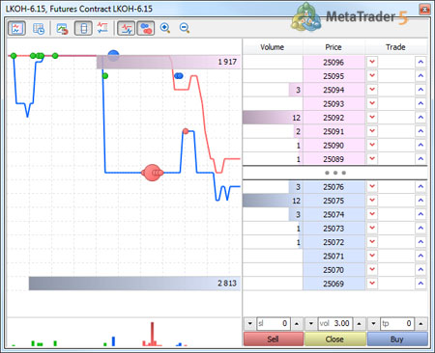Screen dimensions: 435x353
Task: Click the blue buy arrow at 25094
Action: coord(420,90)
